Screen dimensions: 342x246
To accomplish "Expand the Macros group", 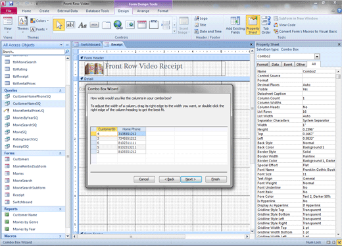I will [60, 236].
